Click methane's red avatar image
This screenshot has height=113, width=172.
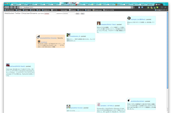click(8, 65)
